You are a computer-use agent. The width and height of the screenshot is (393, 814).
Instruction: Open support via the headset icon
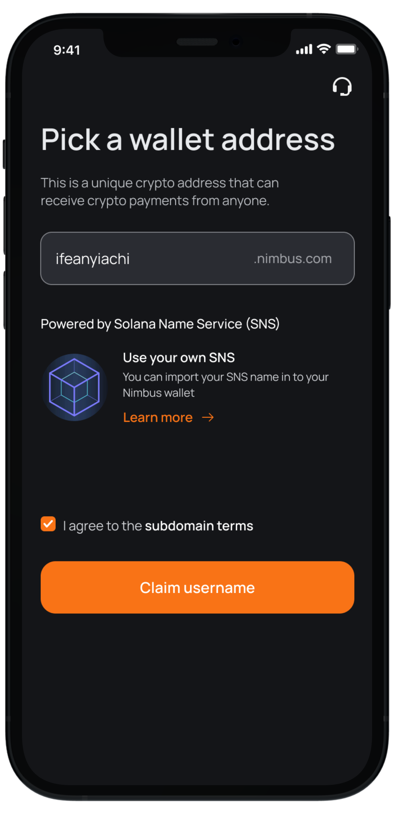pyautogui.click(x=342, y=86)
